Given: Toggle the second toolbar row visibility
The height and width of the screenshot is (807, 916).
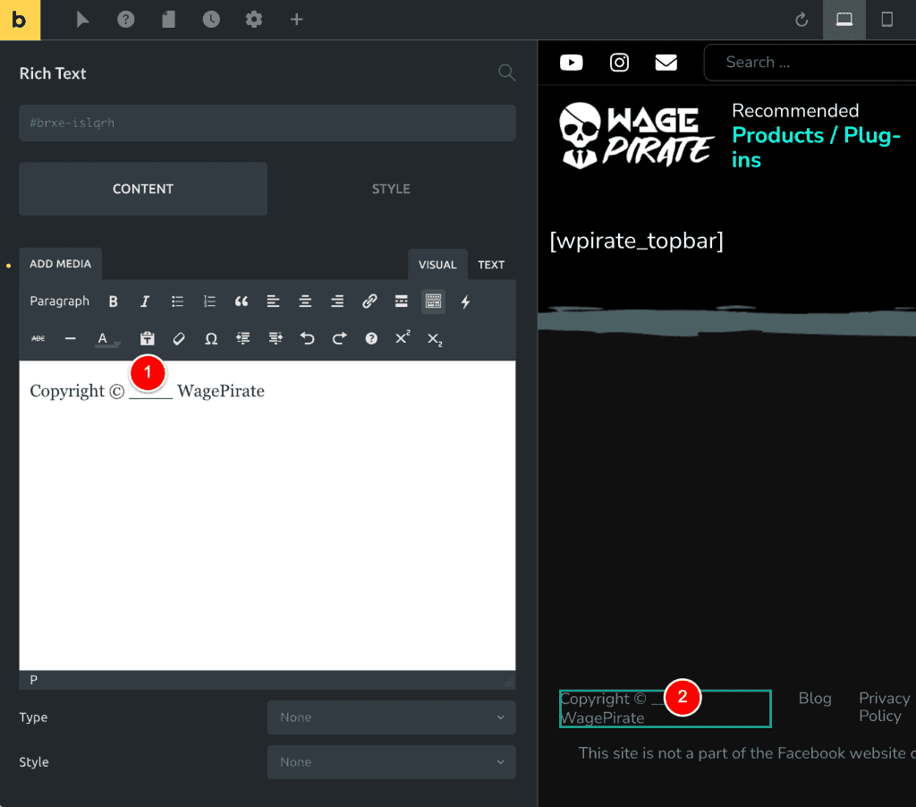Looking at the screenshot, I should coord(433,302).
